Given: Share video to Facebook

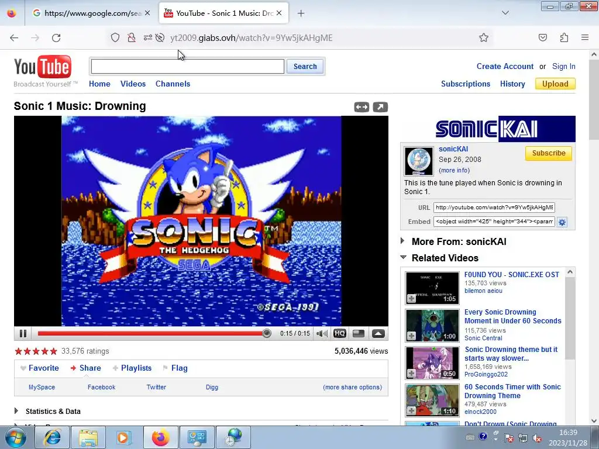Looking at the screenshot, I should [101, 387].
